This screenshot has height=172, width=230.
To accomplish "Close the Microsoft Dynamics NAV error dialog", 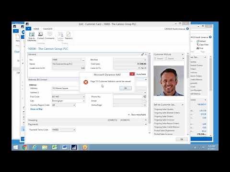I will 132,74.
